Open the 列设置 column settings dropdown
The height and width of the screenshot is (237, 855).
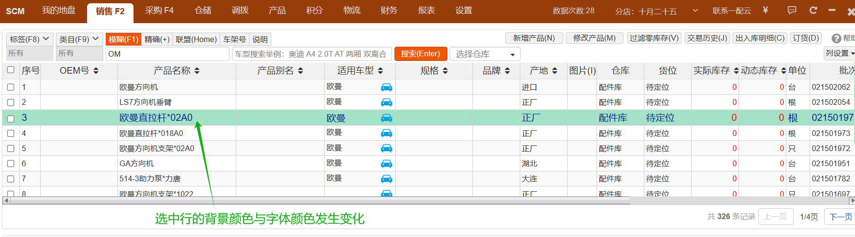point(839,53)
